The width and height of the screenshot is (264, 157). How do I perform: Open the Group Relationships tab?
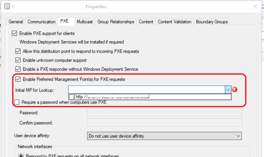click(116, 22)
